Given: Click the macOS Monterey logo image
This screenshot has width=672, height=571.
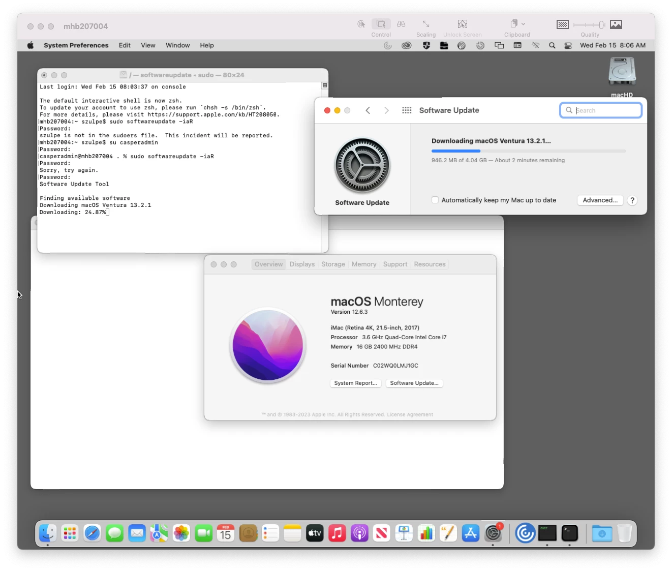Looking at the screenshot, I should [268, 345].
